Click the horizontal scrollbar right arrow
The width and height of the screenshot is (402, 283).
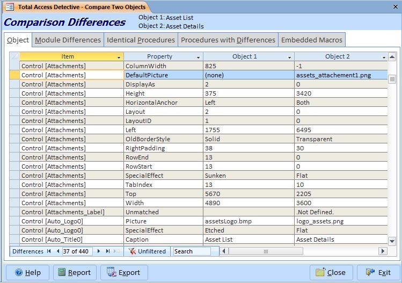383,251
